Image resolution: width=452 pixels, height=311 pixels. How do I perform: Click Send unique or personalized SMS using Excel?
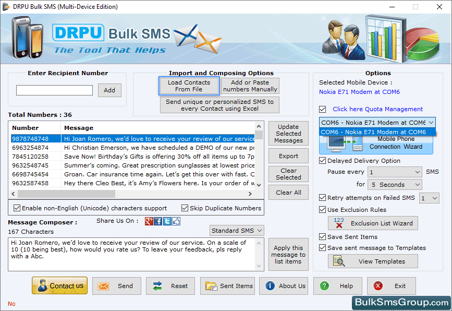[219, 105]
